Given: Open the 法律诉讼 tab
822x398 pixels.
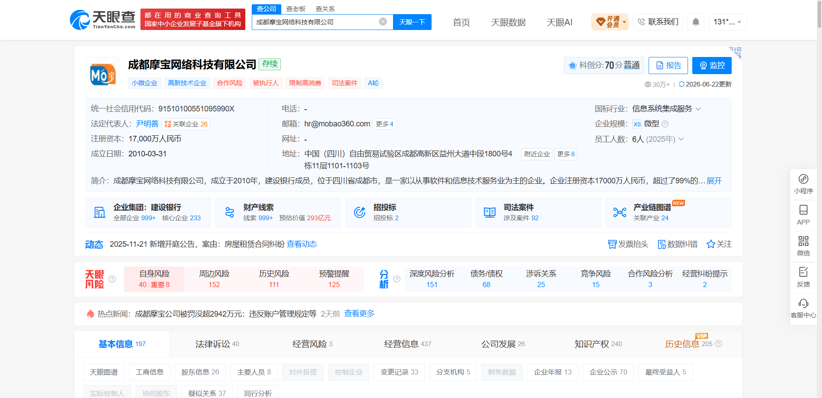Looking at the screenshot, I should pyautogui.click(x=217, y=344).
